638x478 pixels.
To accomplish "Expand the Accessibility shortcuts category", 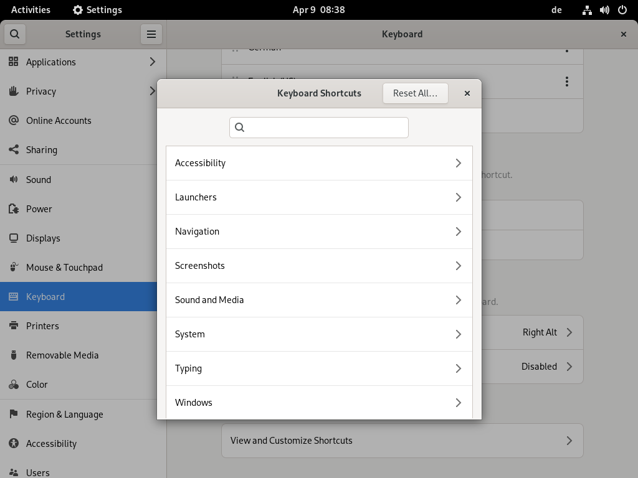I will click(x=319, y=163).
